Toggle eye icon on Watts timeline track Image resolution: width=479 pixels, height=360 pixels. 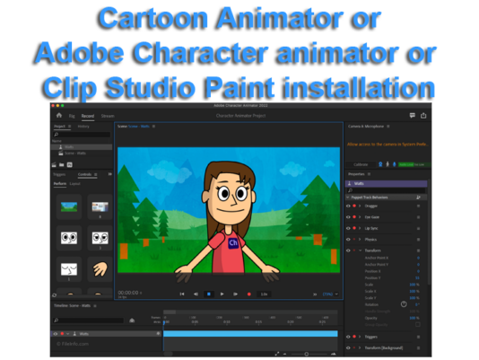click(56, 334)
